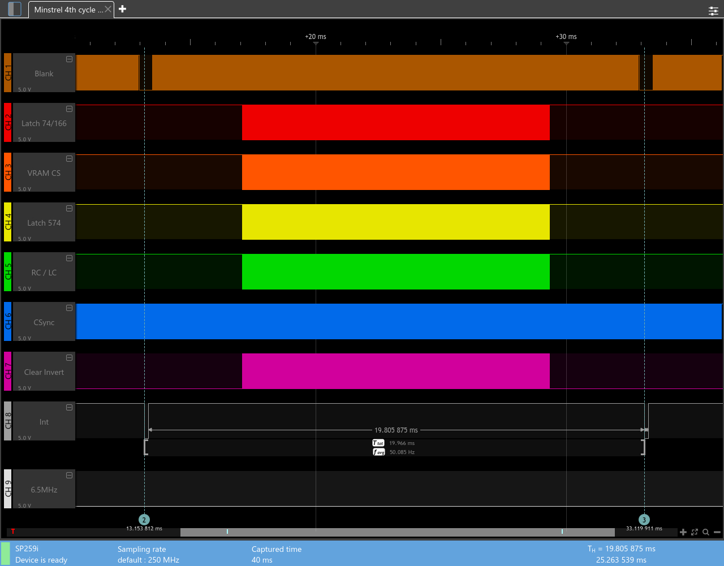The height and width of the screenshot is (566, 724).
Task: Click the green RC / LC channel color strip
Action: click(x=8, y=272)
